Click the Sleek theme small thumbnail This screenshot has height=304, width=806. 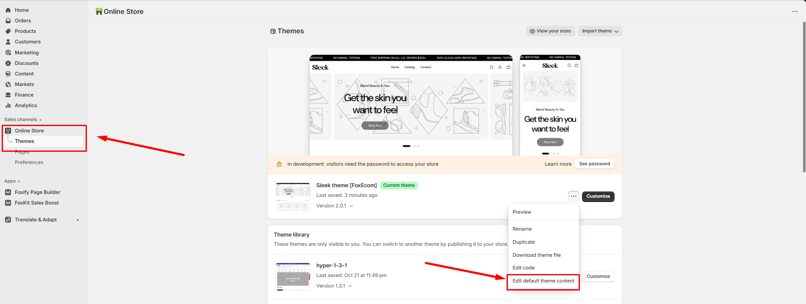[293, 196]
